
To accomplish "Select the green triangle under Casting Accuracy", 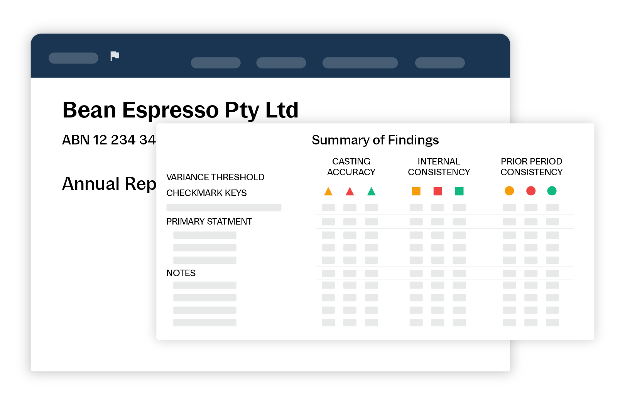I will (371, 191).
